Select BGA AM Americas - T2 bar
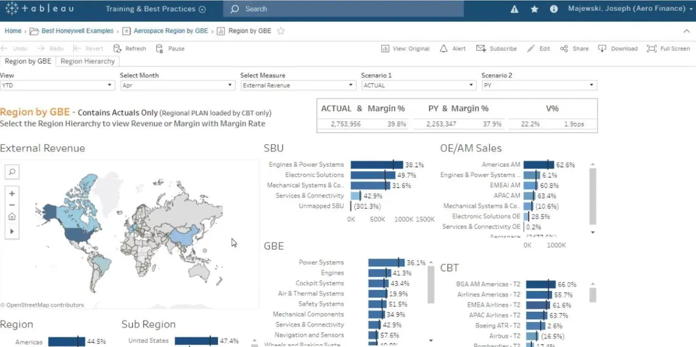696x347 pixels. [539, 284]
